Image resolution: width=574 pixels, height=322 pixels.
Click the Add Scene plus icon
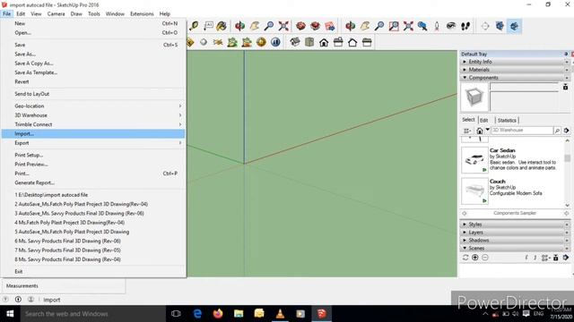coord(475,258)
